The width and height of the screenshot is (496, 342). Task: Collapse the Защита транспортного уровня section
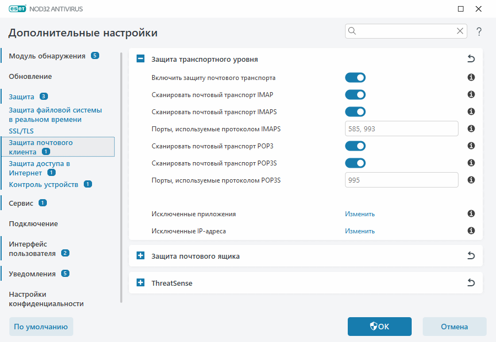coord(140,58)
